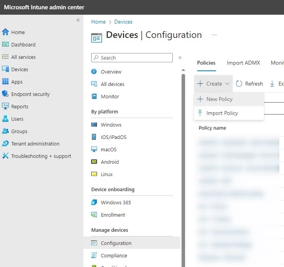This screenshot has width=284, height=267.
Task: Choose New Policy from the Create menu
Action: (219, 99)
